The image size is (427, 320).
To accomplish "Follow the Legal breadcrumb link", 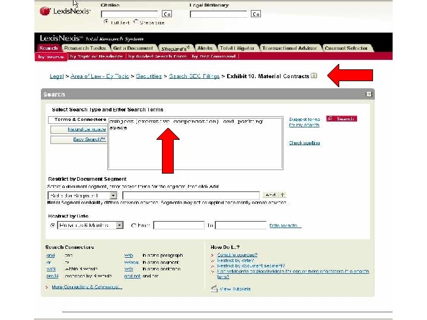I will (56, 76).
